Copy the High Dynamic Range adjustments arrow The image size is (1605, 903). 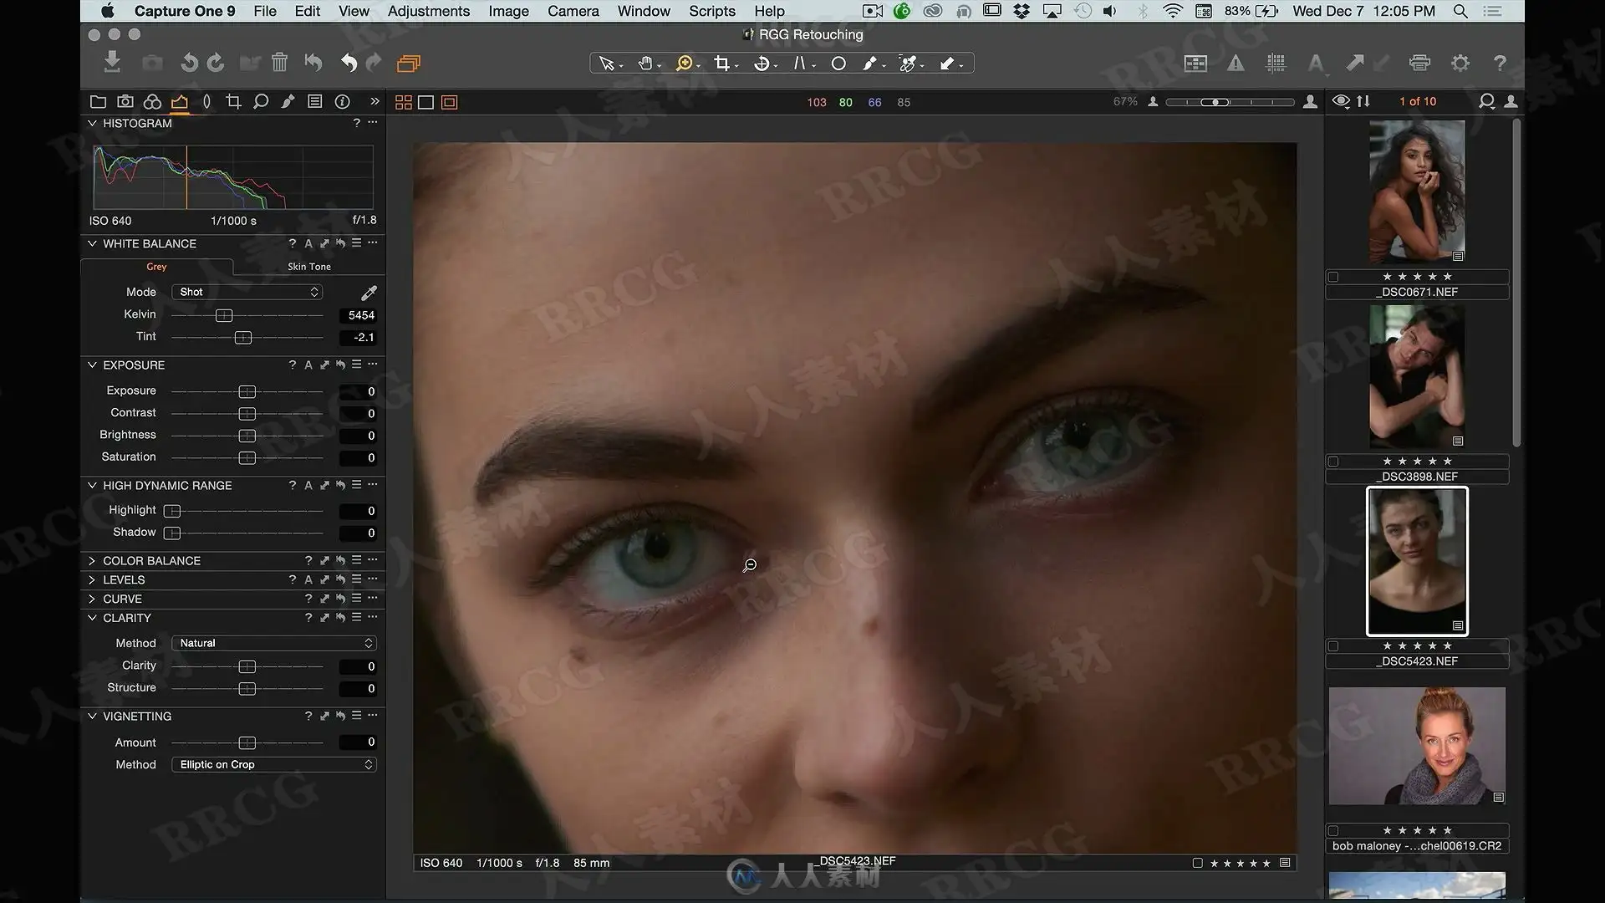pos(324,486)
